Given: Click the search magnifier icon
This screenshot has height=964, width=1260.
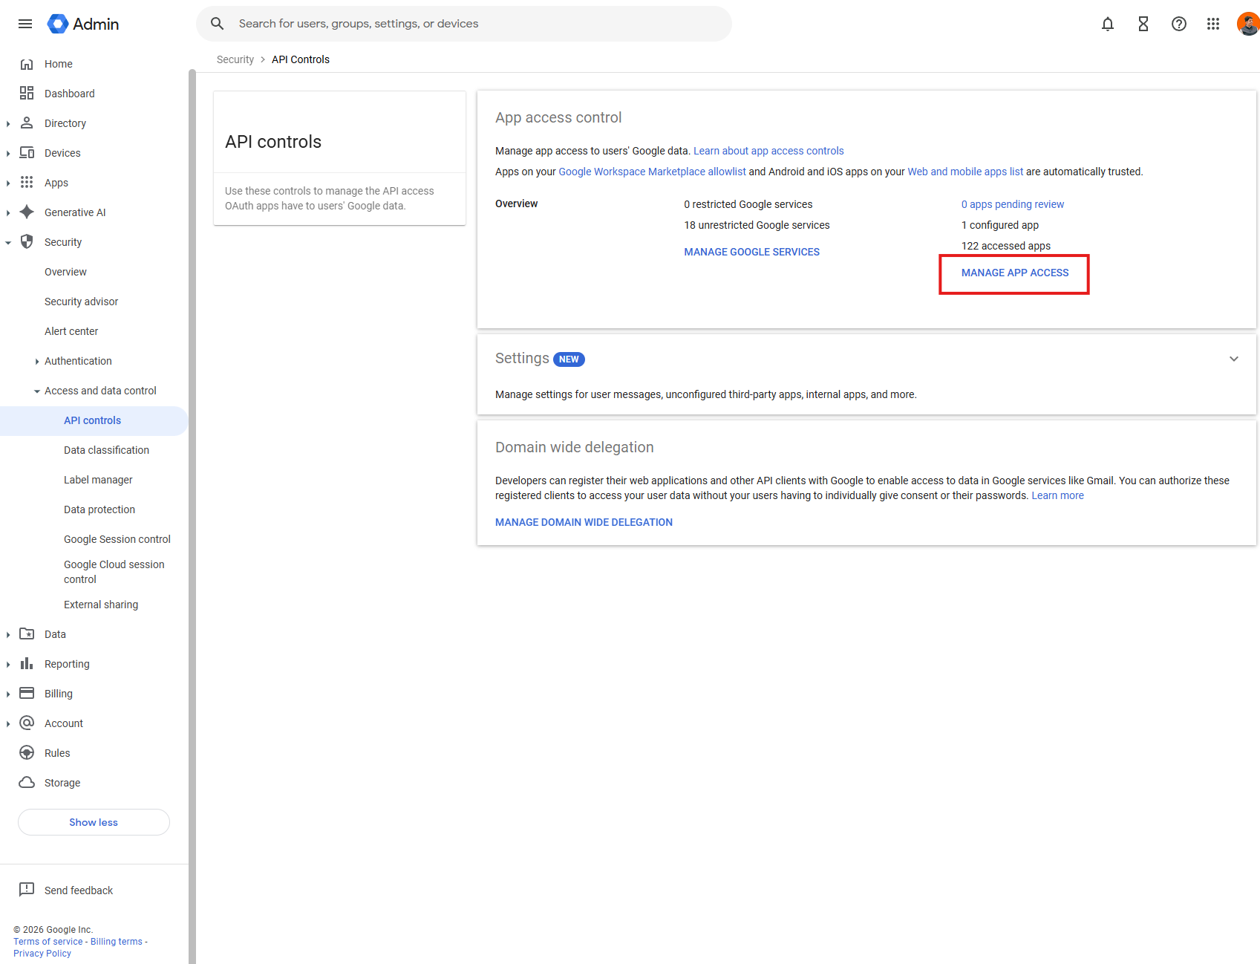Looking at the screenshot, I should 217,24.
